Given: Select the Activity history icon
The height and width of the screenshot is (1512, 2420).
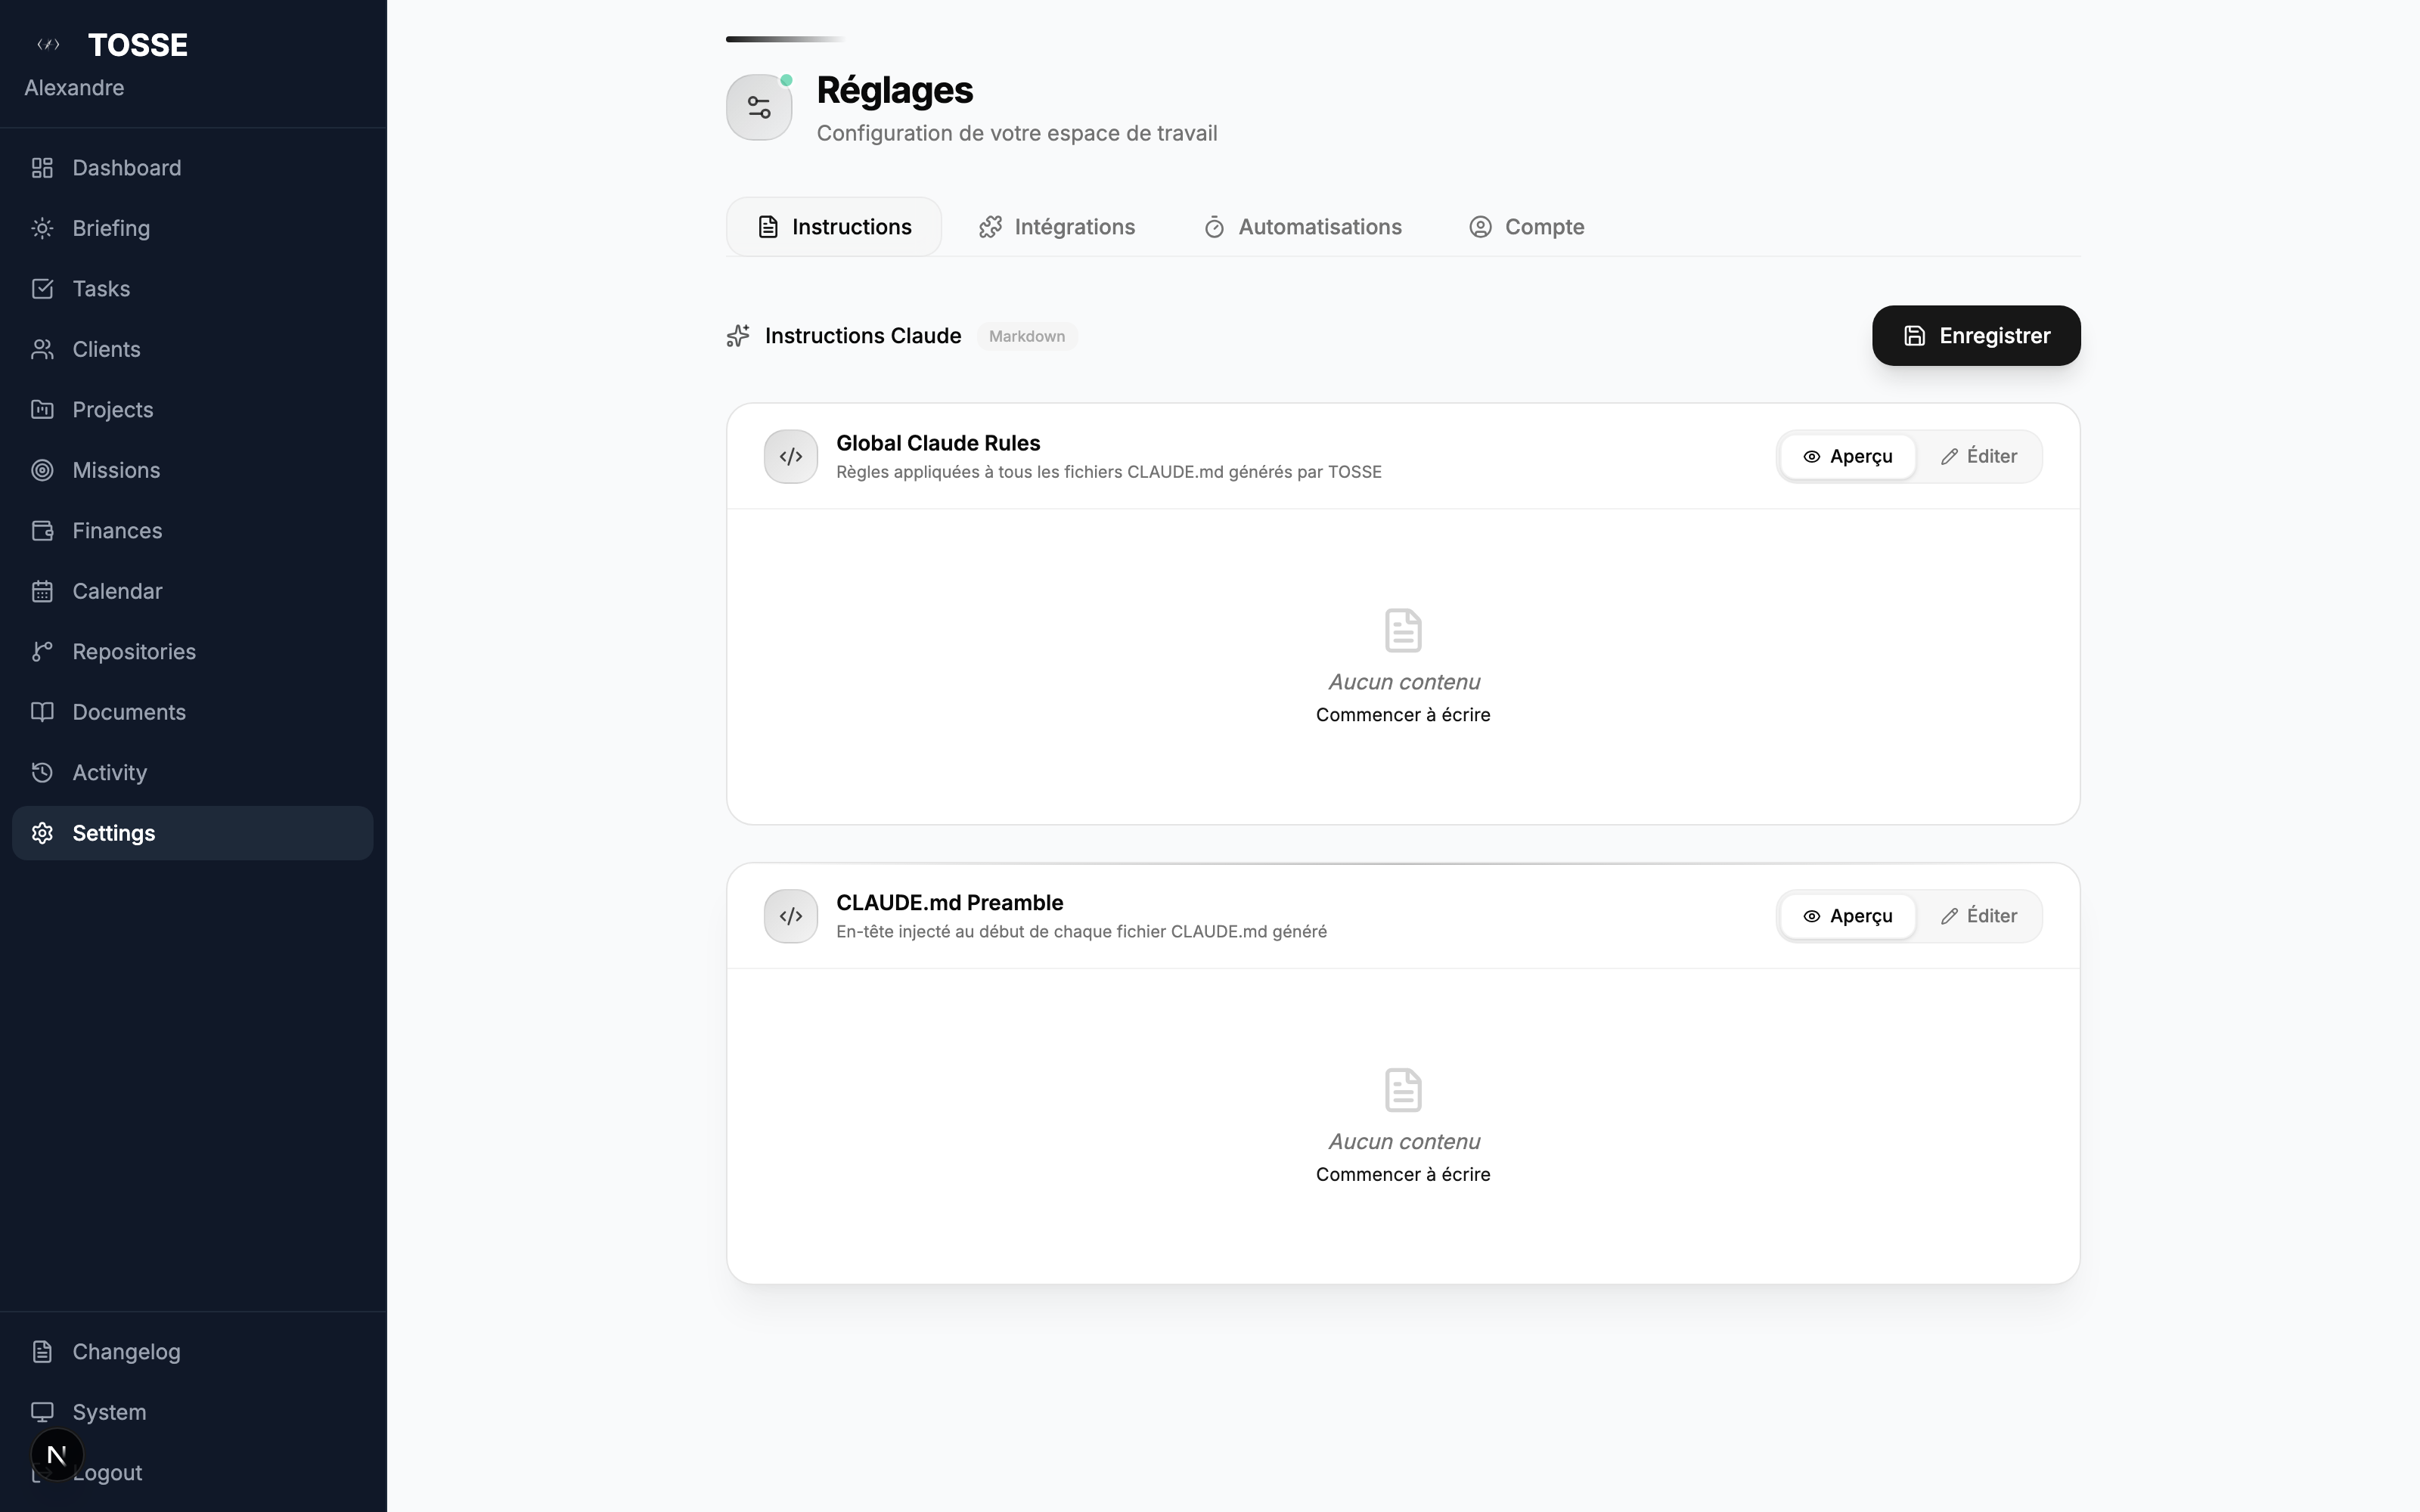Looking at the screenshot, I should point(42,772).
